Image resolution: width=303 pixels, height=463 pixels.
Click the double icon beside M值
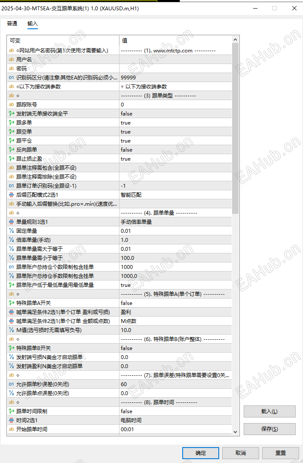[11, 330]
